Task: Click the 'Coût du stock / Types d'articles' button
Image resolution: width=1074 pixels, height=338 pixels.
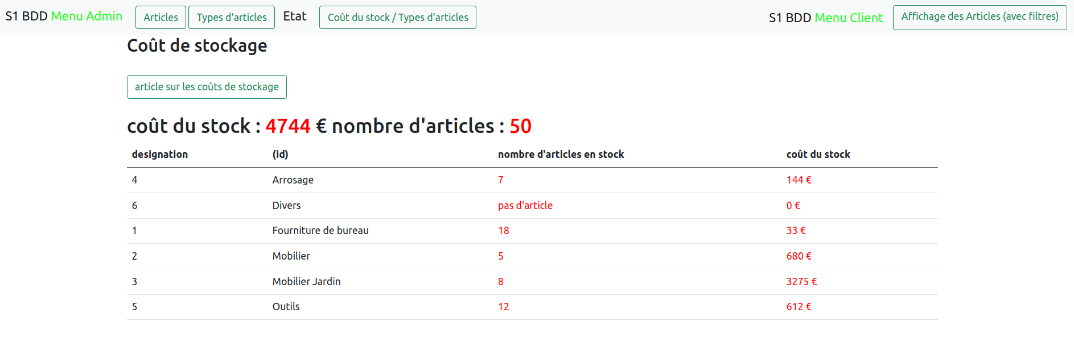Action: click(397, 18)
